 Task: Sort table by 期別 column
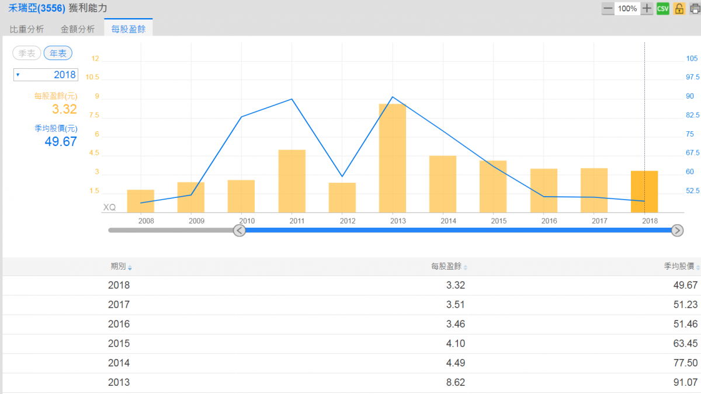(121, 267)
